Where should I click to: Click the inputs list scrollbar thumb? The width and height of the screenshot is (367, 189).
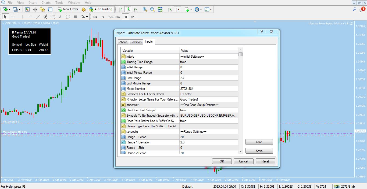tap(241, 54)
